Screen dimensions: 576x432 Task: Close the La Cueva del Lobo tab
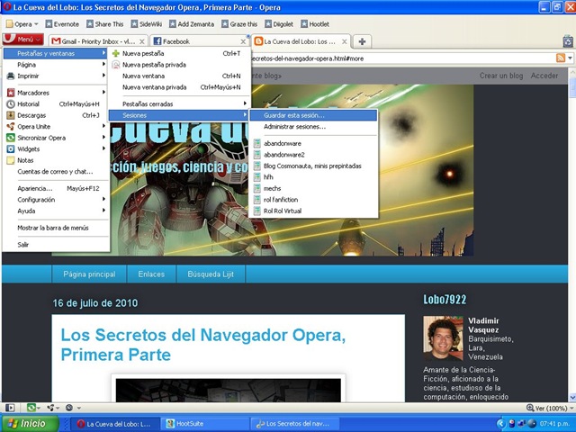(344, 42)
